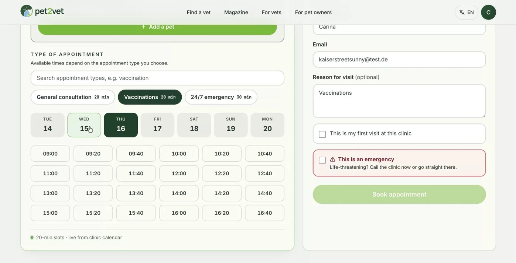
Task: Open the language translate icon
Action: 462,13
